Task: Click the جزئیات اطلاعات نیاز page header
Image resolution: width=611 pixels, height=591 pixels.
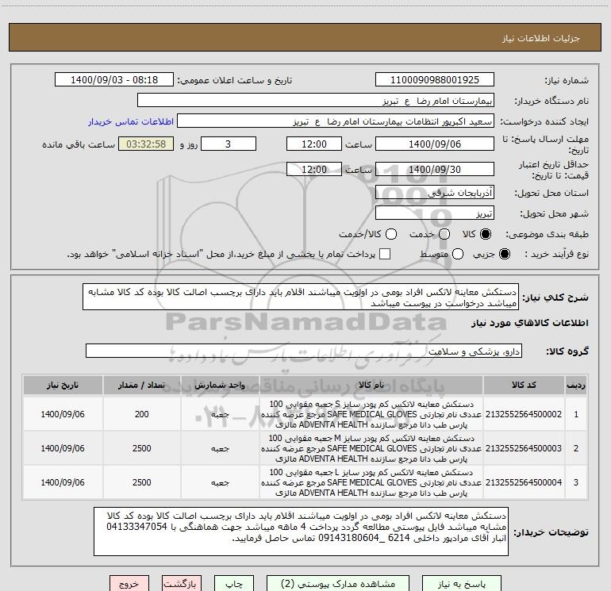Action: [541, 38]
